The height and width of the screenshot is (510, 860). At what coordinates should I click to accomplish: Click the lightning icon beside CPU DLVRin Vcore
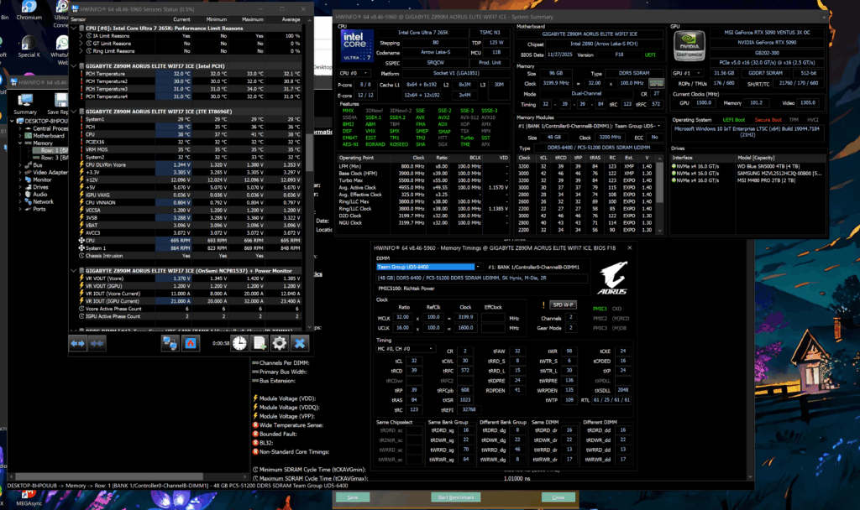[x=81, y=164]
